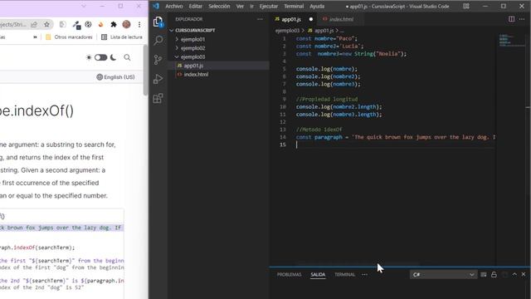Customize layout icon in VS Code title bar
Image resolution: width=531 pixels, height=299 pixels.
click(466, 6)
